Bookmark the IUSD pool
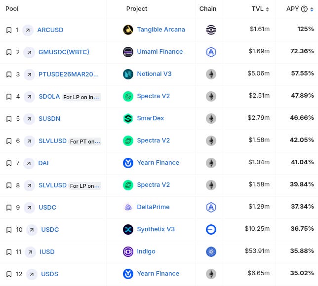Image resolution: width=318 pixels, height=286 pixels. [9, 252]
